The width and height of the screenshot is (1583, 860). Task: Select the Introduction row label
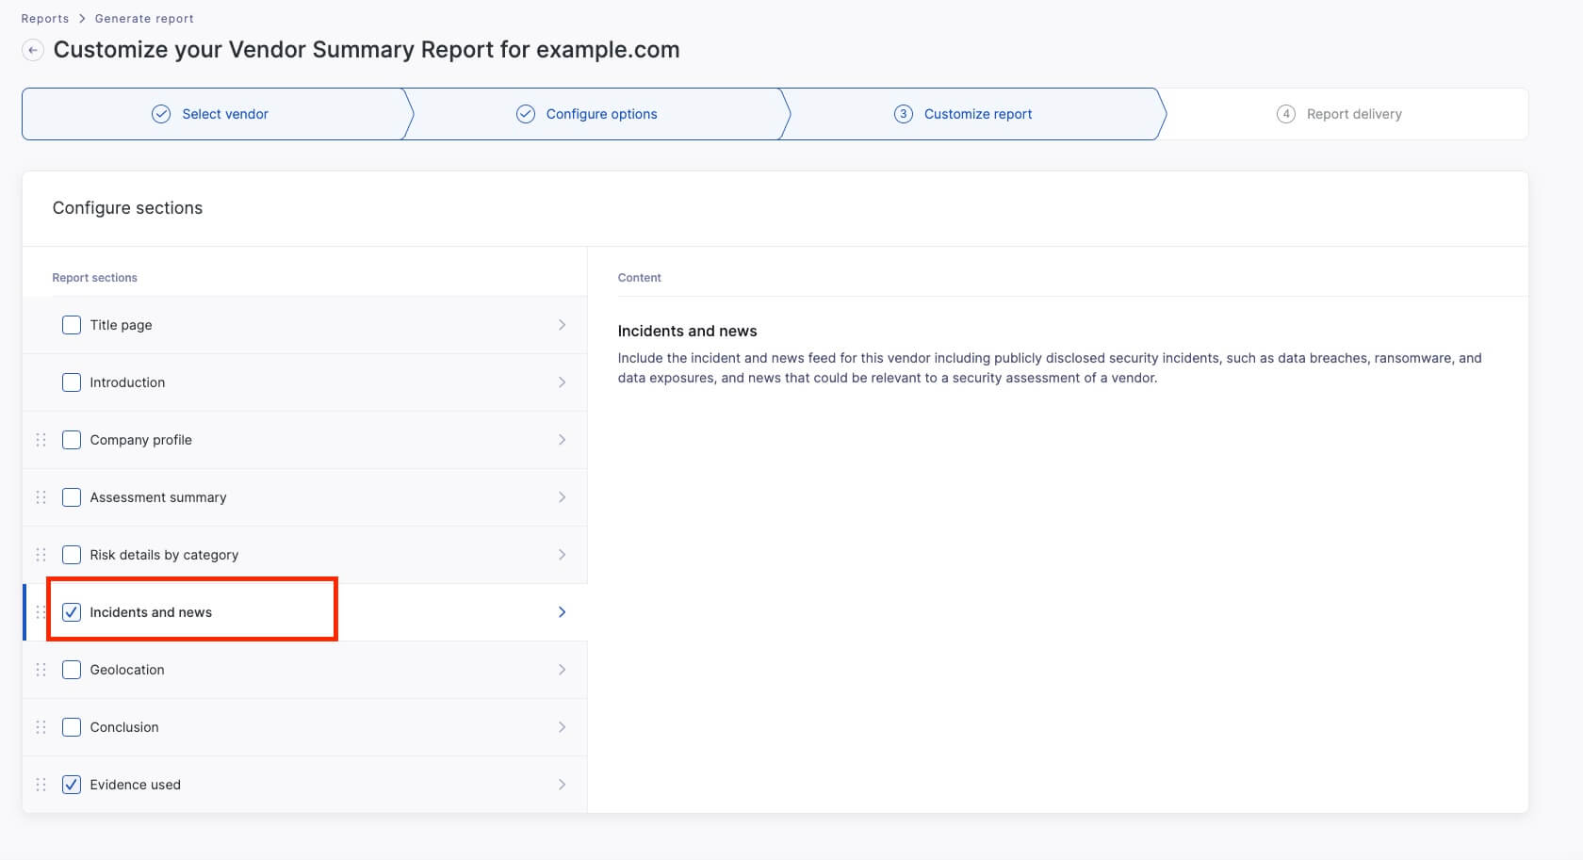(127, 382)
